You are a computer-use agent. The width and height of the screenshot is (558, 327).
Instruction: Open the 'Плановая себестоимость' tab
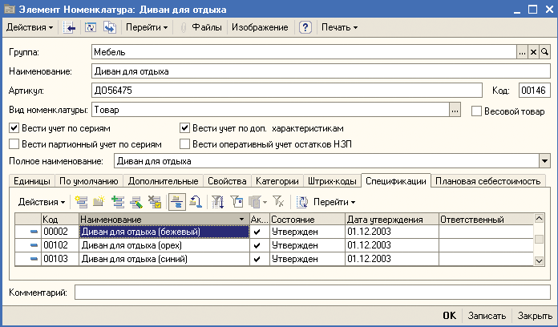point(487,181)
